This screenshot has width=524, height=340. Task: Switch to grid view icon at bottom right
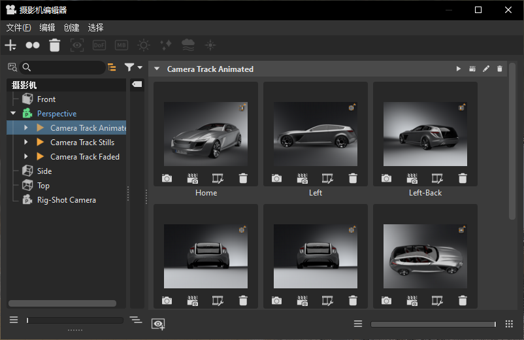[x=509, y=324]
